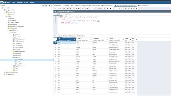171x96 pixels.
Task: Switch to the Properties tab
Action: (66, 5)
